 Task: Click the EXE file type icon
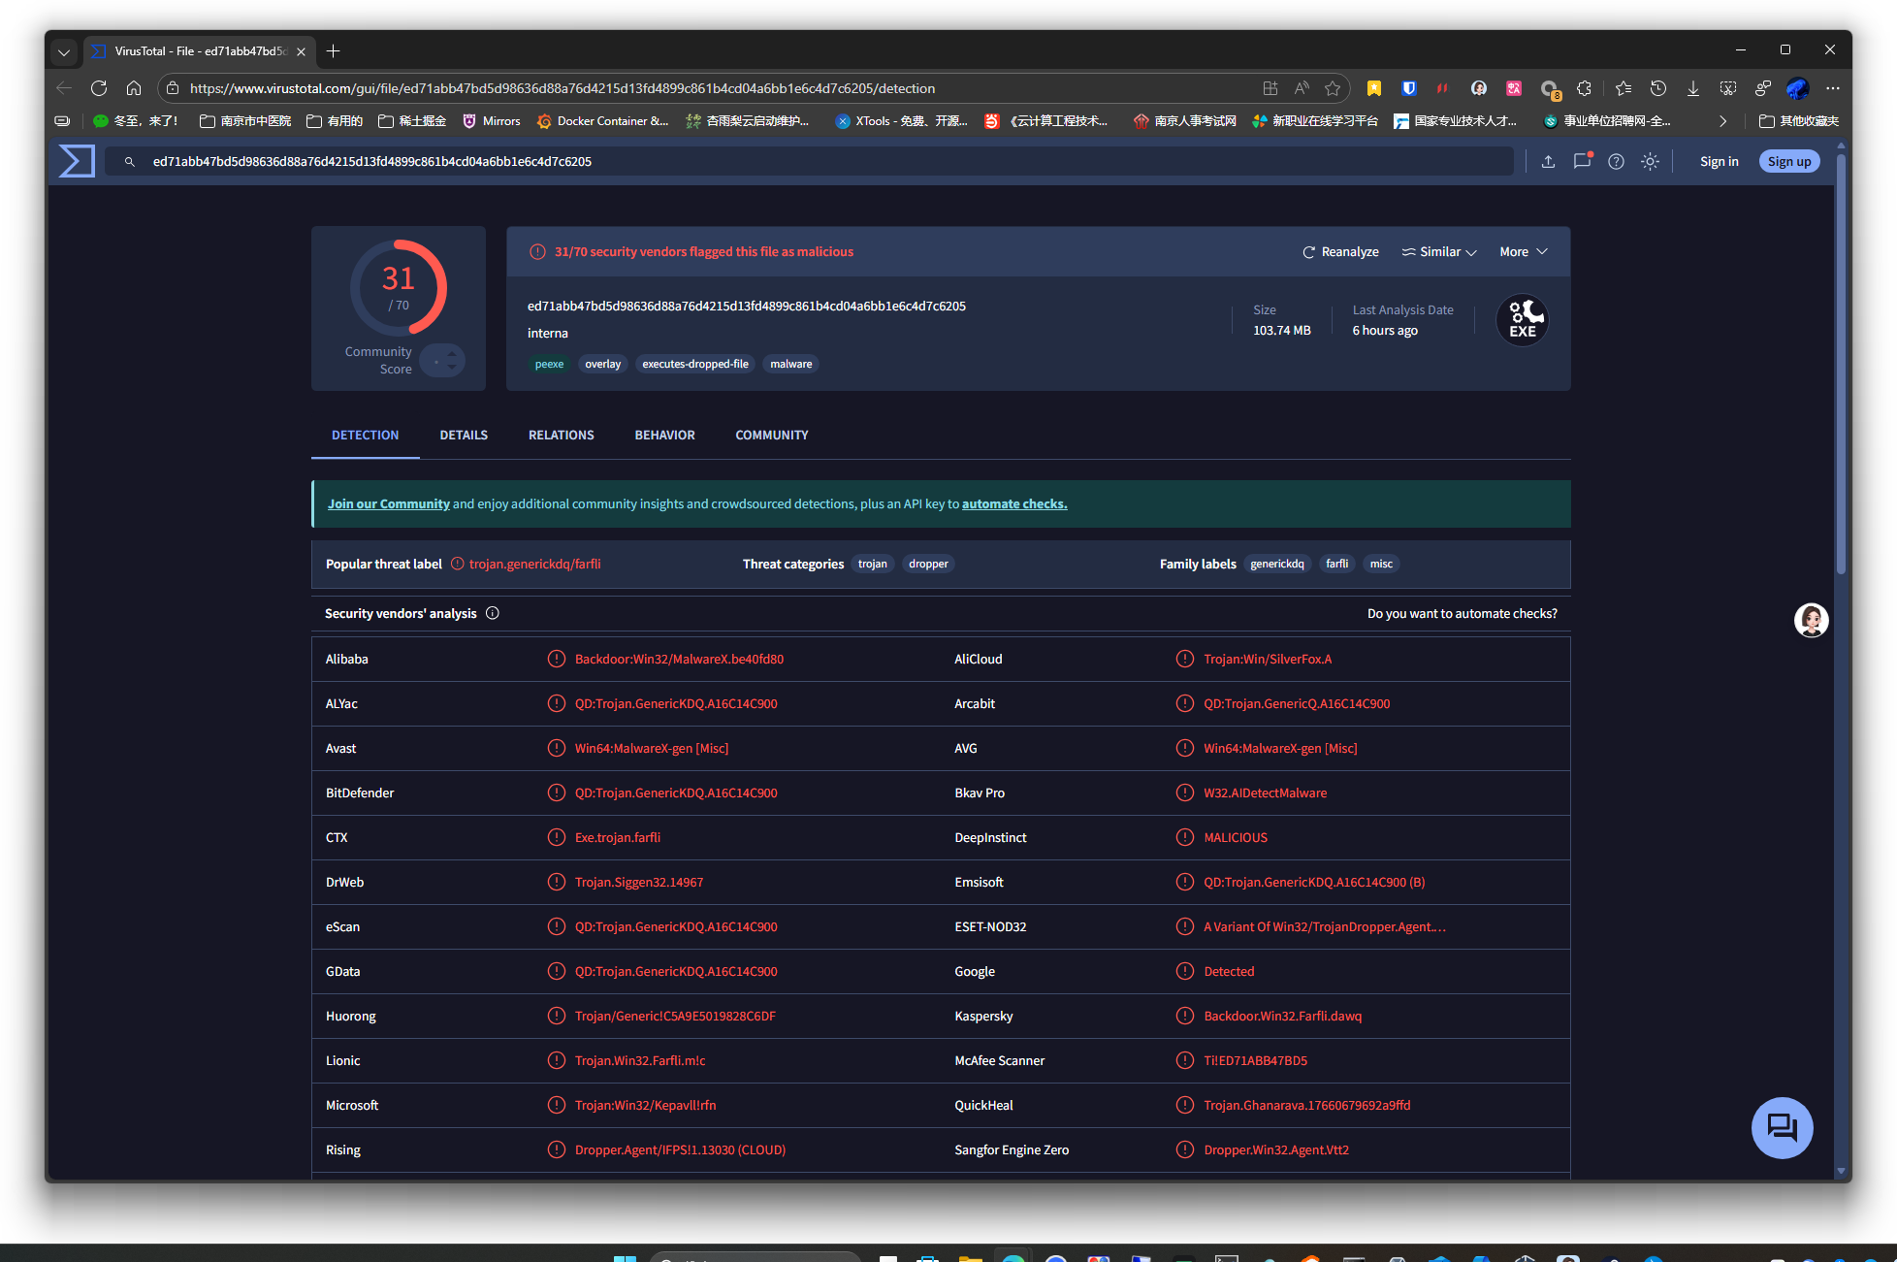[1522, 320]
